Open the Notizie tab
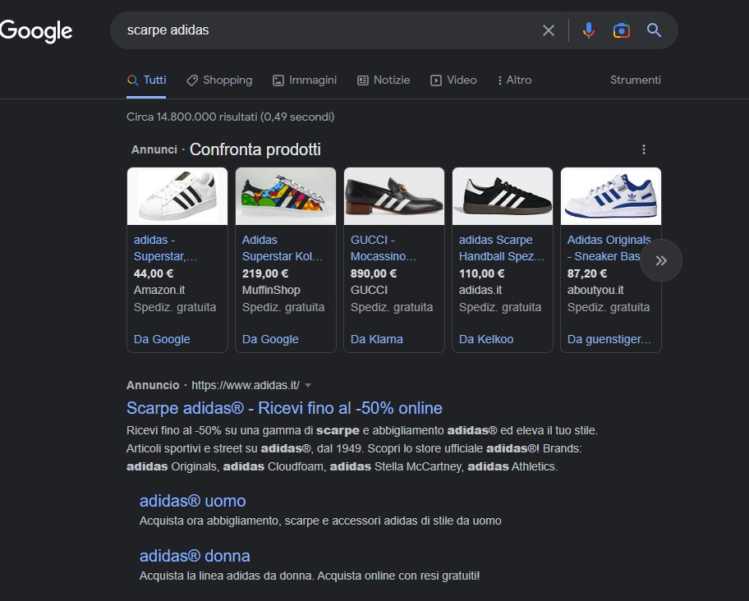Image resolution: width=749 pixels, height=601 pixels. pyautogui.click(x=384, y=80)
